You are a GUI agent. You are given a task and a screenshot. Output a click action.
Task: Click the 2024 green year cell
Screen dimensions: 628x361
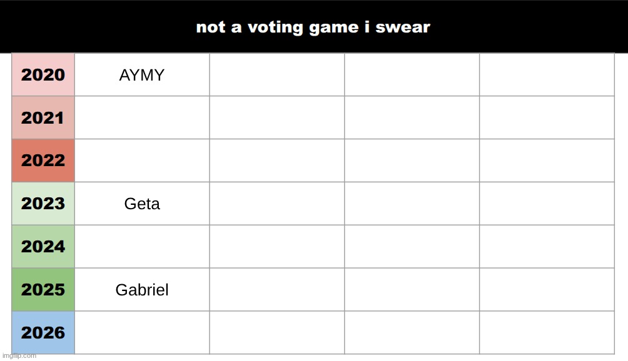point(43,247)
